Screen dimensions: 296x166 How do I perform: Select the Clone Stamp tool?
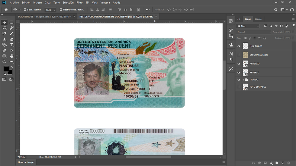[x=4, y=39]
